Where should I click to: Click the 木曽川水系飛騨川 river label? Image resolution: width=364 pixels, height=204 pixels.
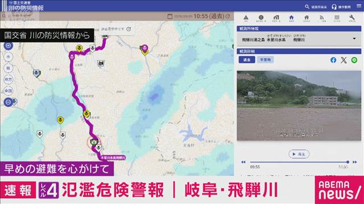113,158
